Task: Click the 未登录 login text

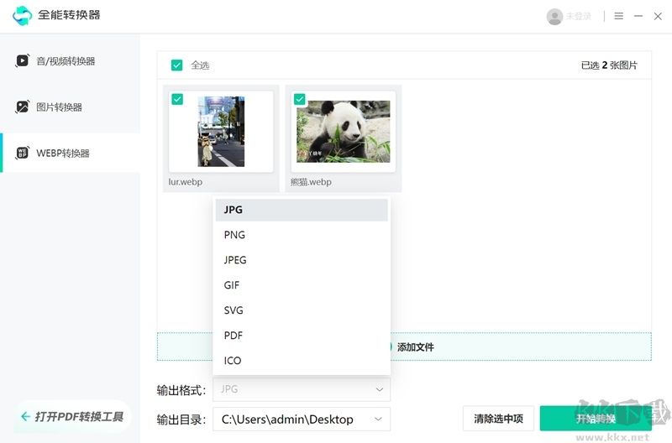Action: (x=578, y=16)
